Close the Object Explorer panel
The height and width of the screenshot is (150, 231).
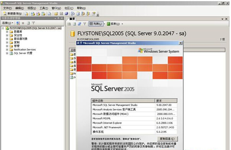62,18
